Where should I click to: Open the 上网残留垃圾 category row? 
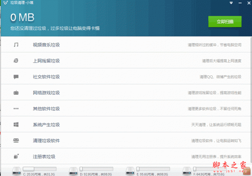(x=126, y=60)
